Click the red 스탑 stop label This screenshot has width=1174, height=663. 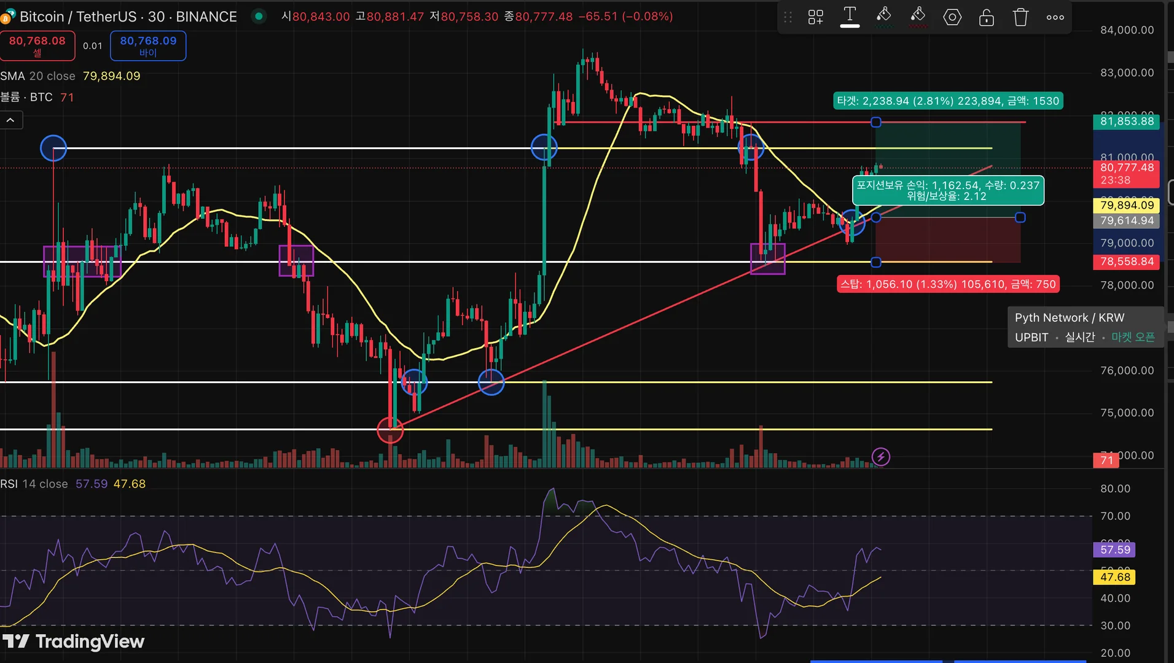[x=948, y=284]
